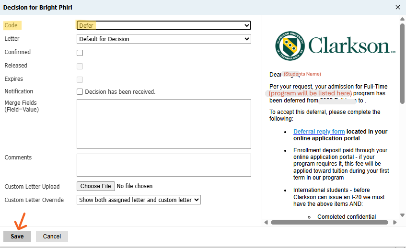Click the letter preview scroll down arrow
The width and height of the screenshot is (406, 248).
click(x=402, y=215)
